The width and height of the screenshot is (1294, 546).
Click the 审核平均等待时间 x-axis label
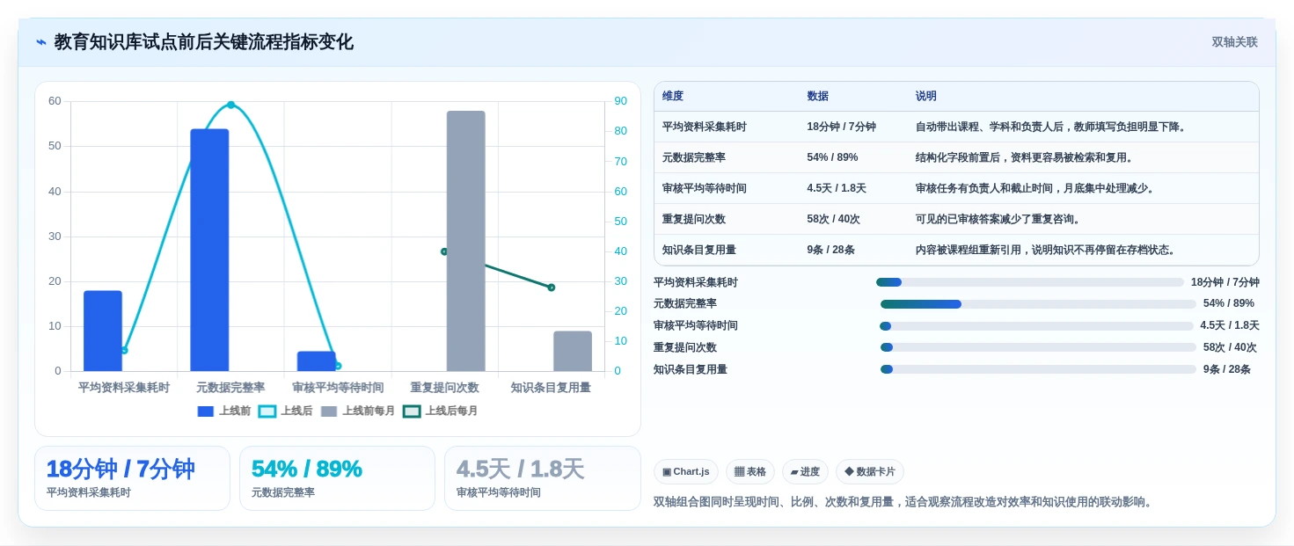pyautogui.click(x=338, y=387)
